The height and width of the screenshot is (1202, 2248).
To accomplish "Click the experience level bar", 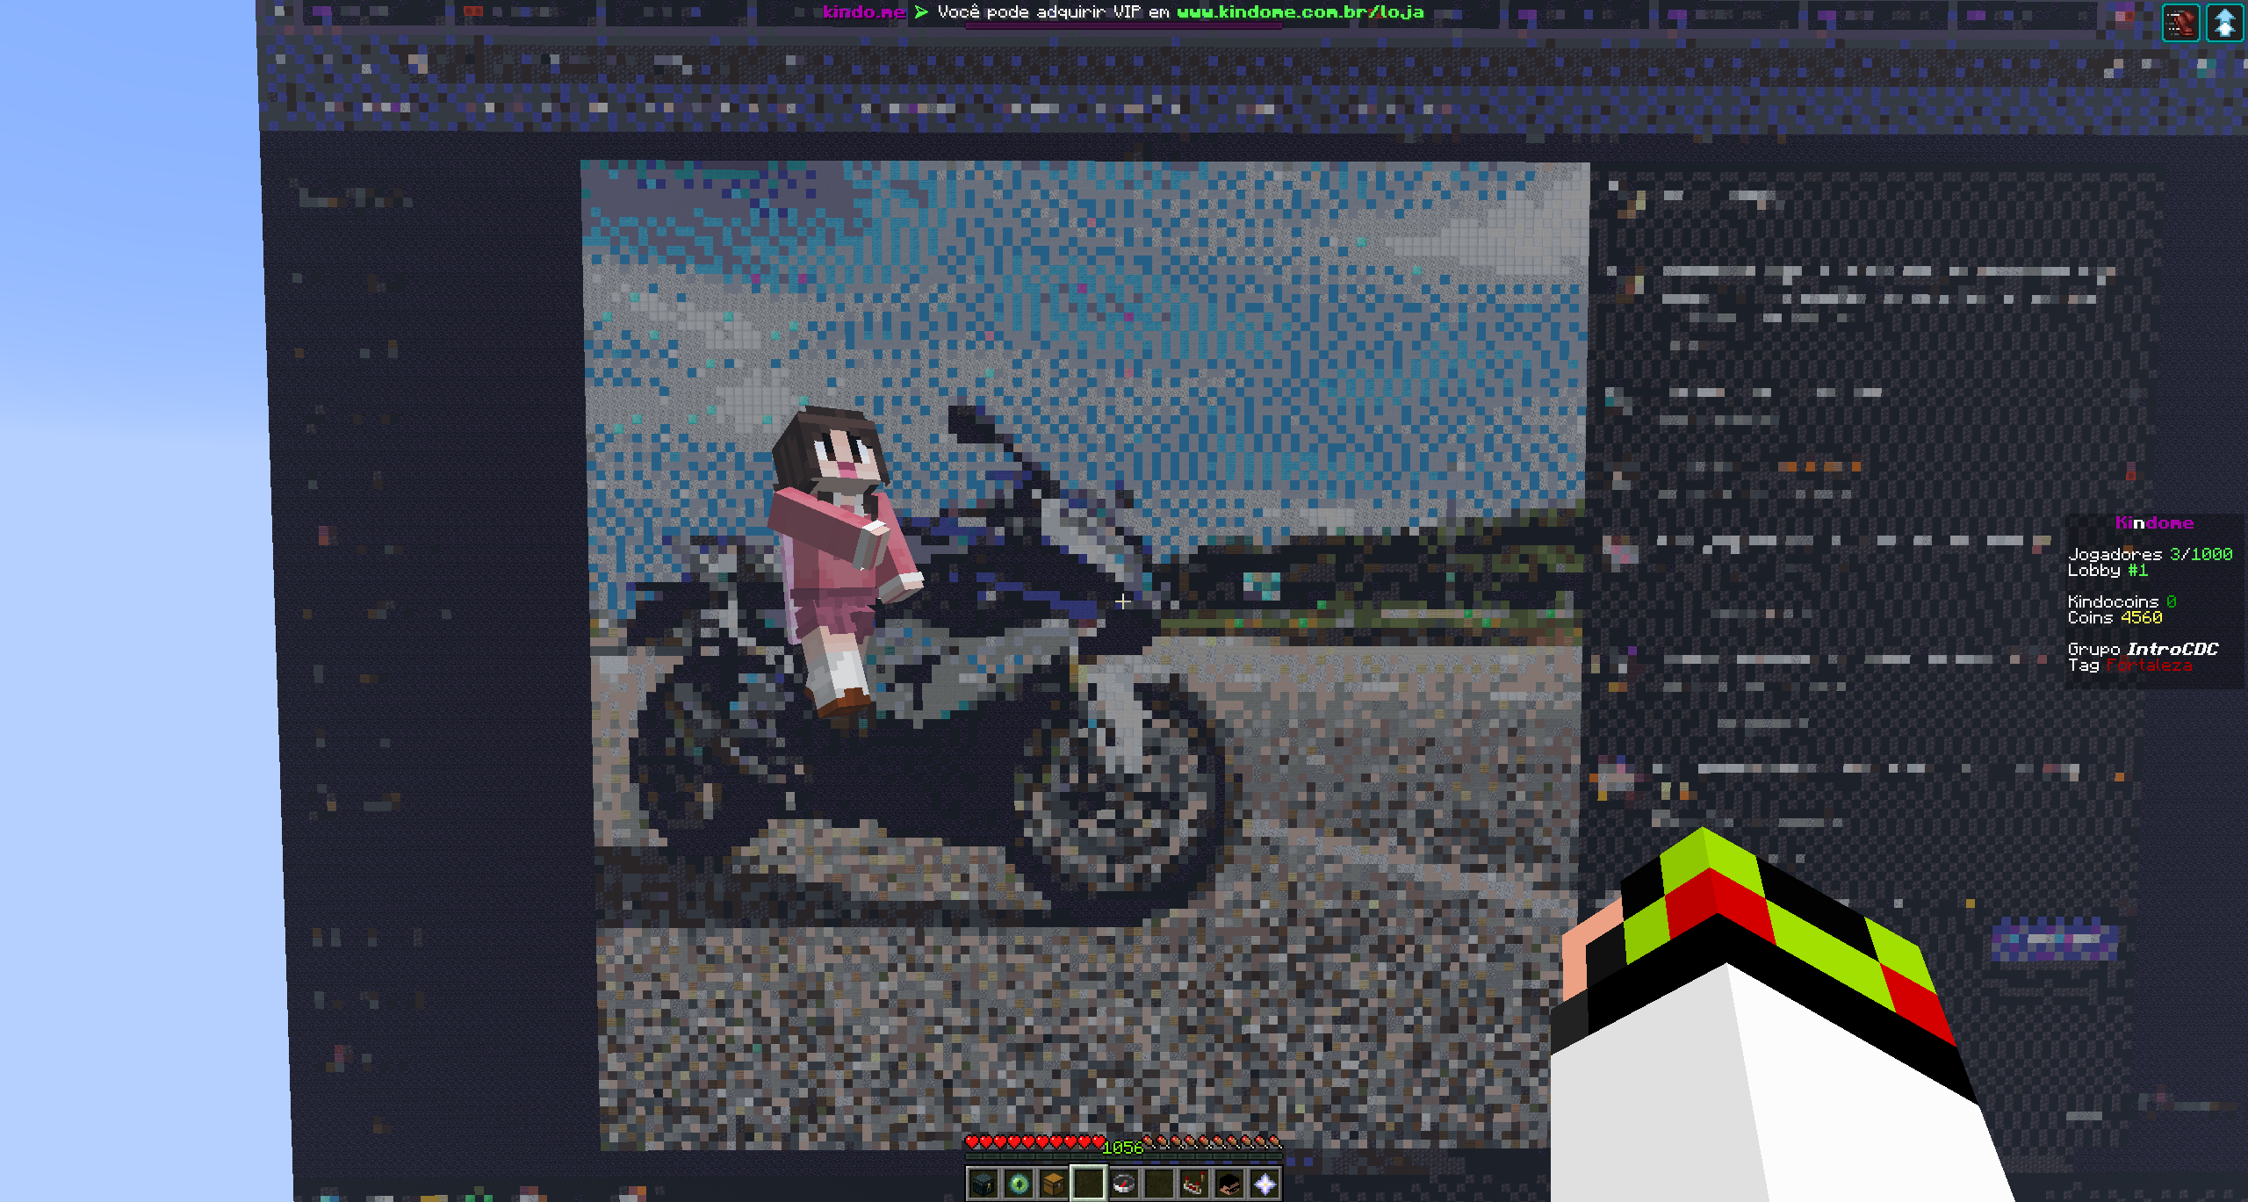I will (x=1123, y=1157).
